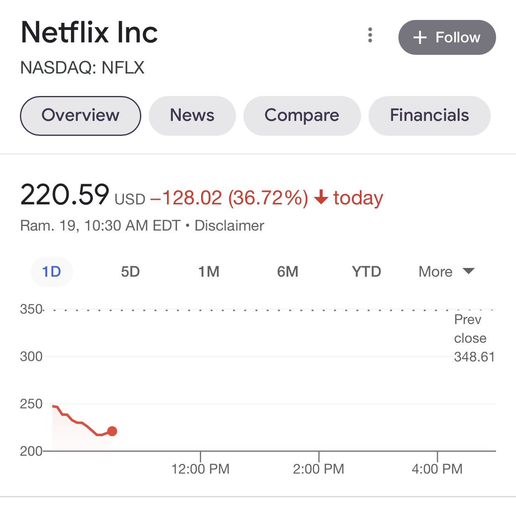Select the 1D chart range
The width and height of the screenshot is (516, 506).
click(52, 272)
